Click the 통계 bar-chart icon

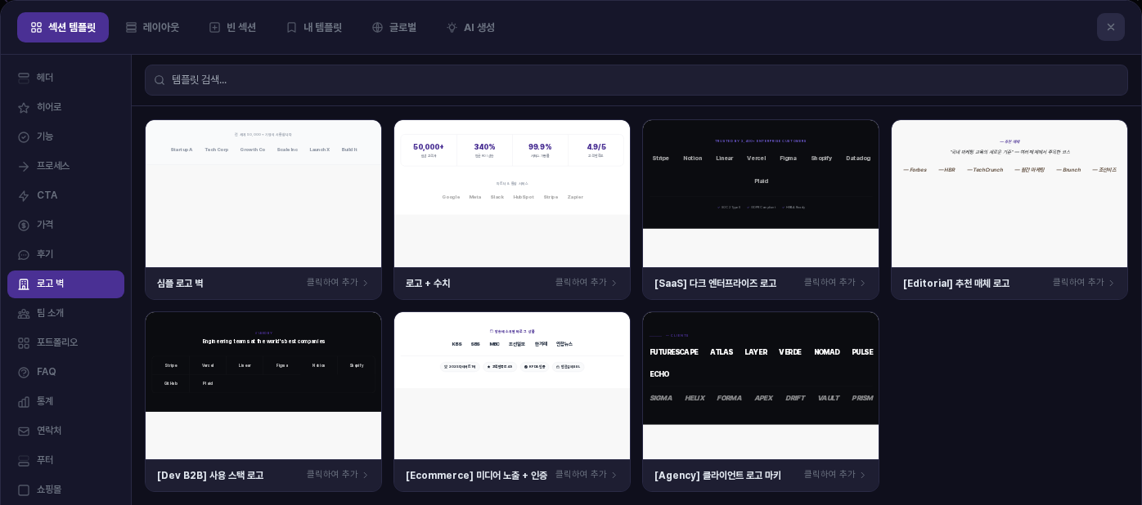(x=24, y=402)
